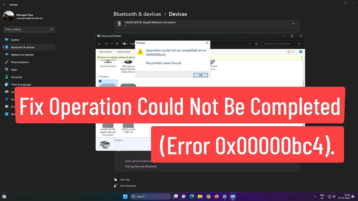This screenshot has height=201, width=358.
Task: Open File Explorer from taskbar
Action: [200, 197]
